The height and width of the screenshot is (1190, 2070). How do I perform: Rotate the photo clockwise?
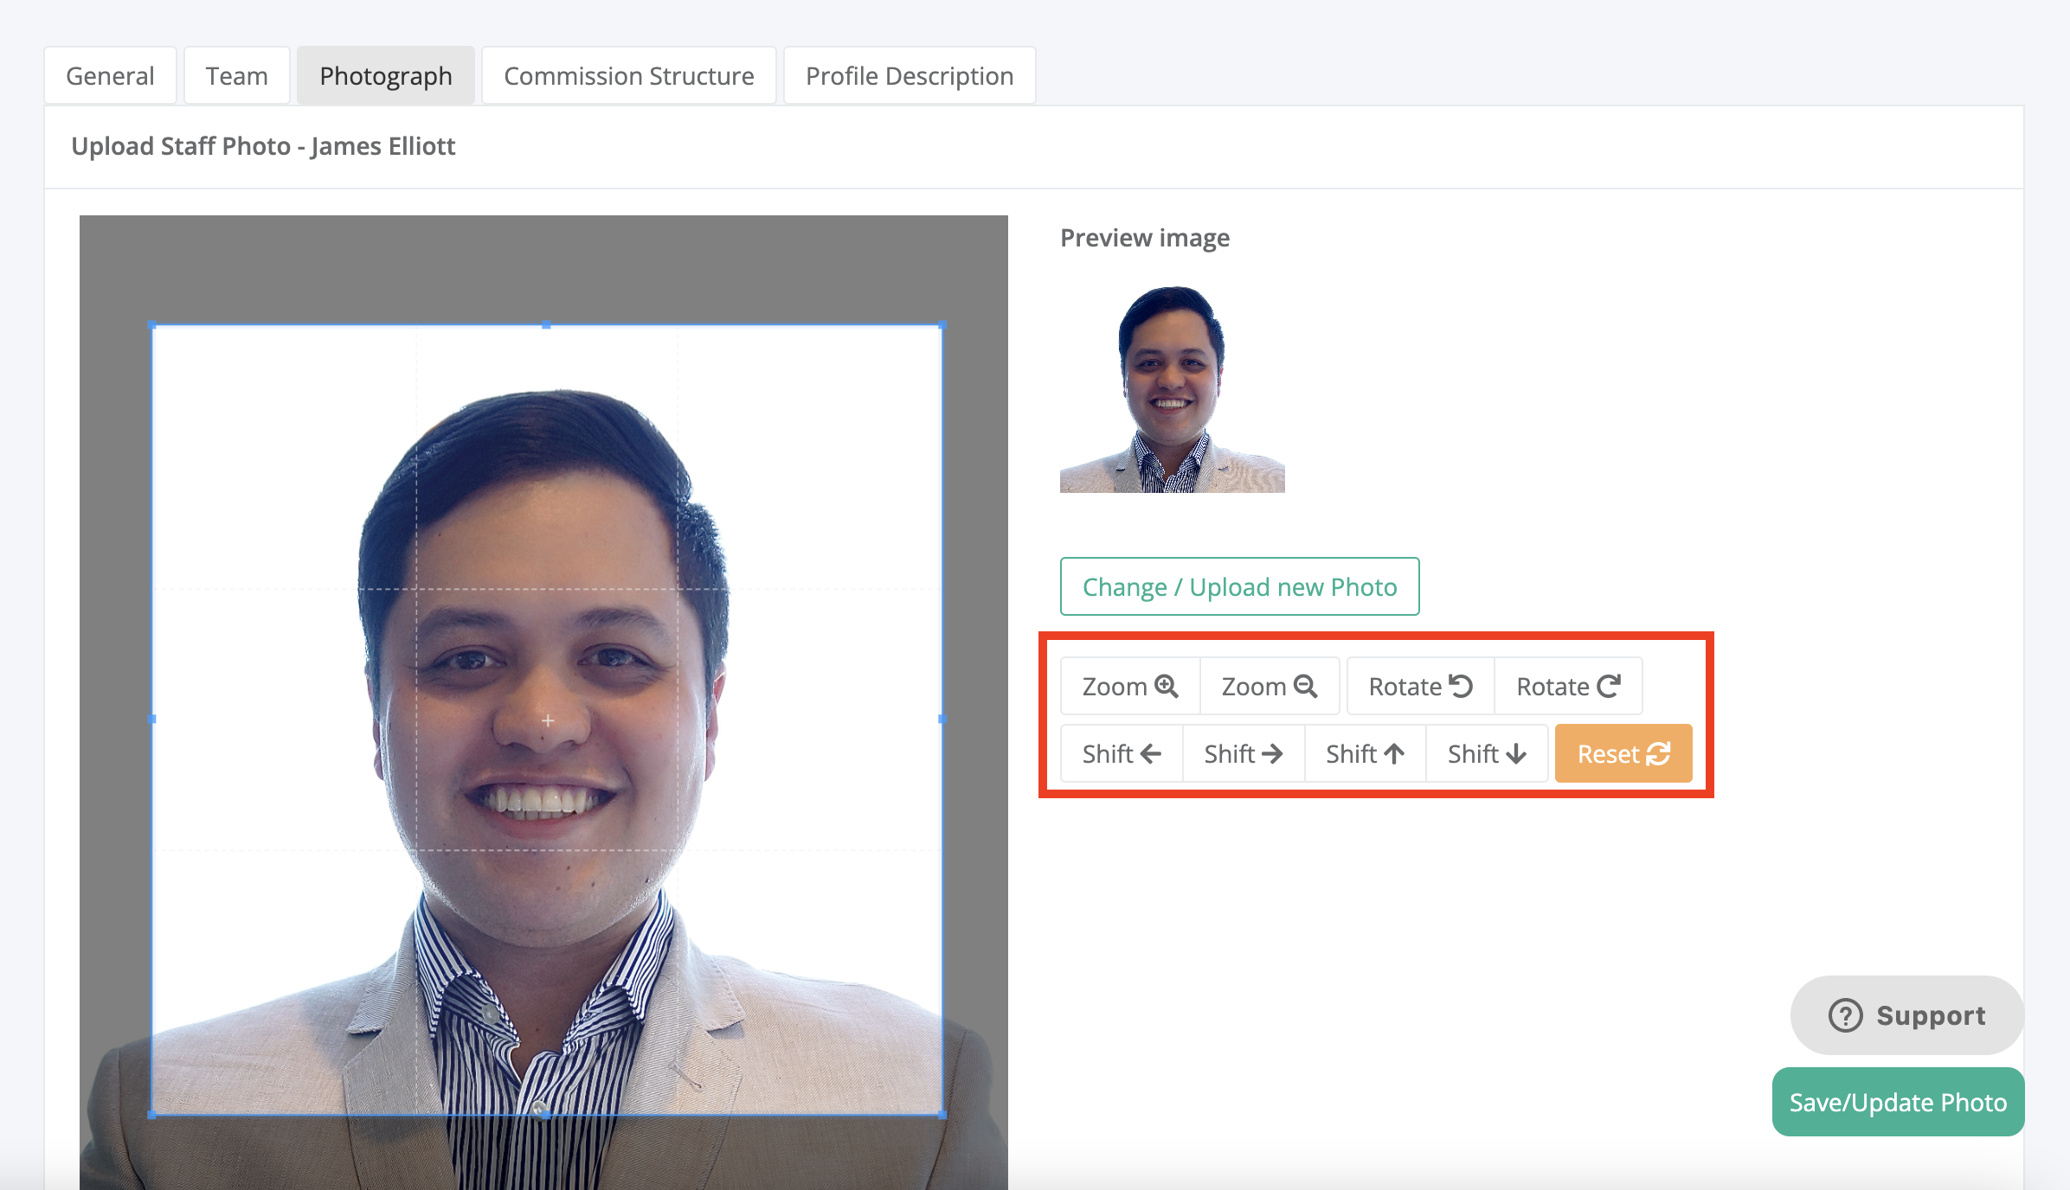coord(1568,687)
